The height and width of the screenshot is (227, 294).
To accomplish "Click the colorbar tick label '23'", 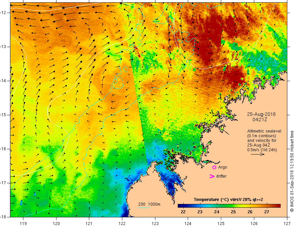I will click(x=200, y=212).
